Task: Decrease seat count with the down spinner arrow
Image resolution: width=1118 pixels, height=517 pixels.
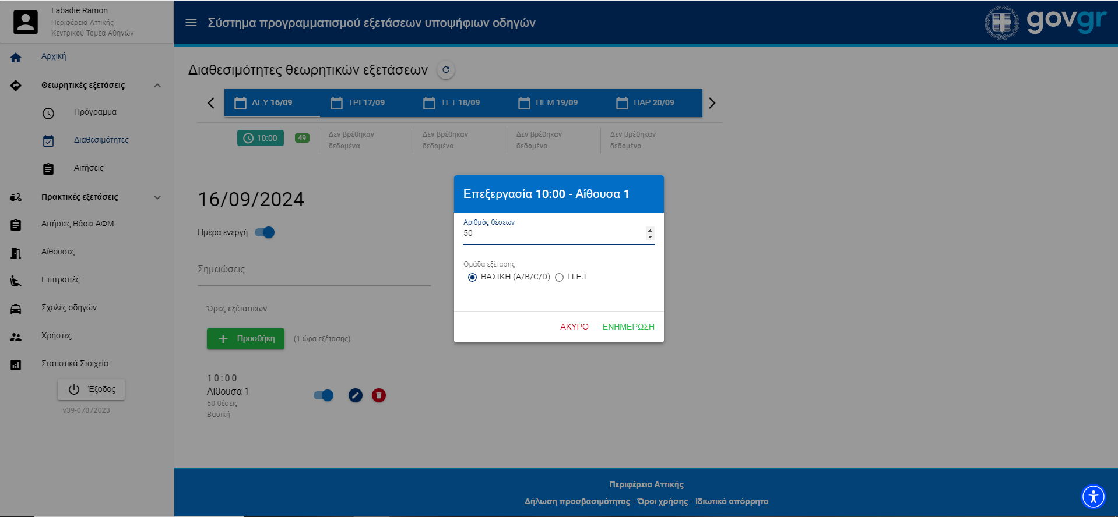Action: click(x=650, y=236)
